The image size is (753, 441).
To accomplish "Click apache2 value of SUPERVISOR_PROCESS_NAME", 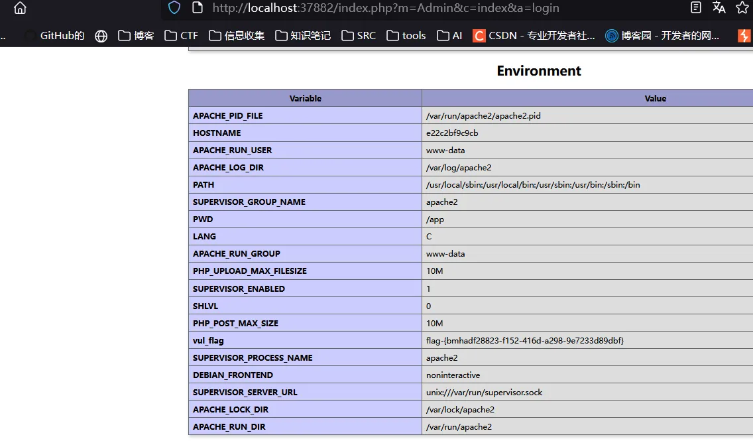I will [442, 358].
